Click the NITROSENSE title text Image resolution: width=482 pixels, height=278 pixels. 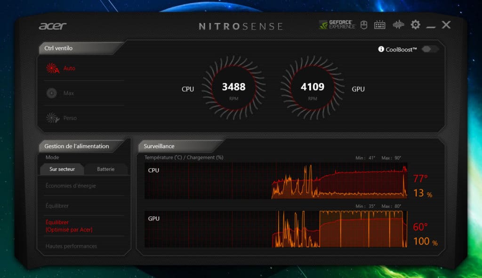[241, 26]
